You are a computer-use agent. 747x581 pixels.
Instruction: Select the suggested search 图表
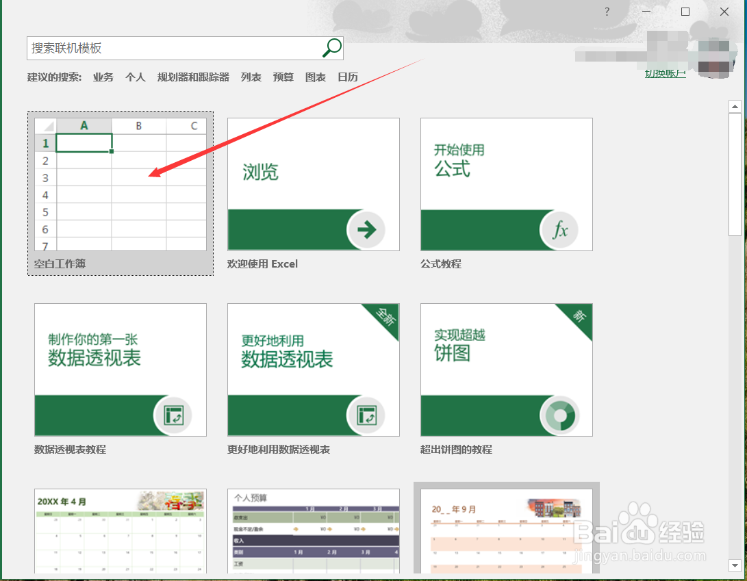[x=316, y=77]
